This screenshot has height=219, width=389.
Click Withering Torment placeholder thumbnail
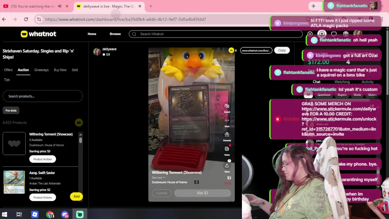[14, 144]
